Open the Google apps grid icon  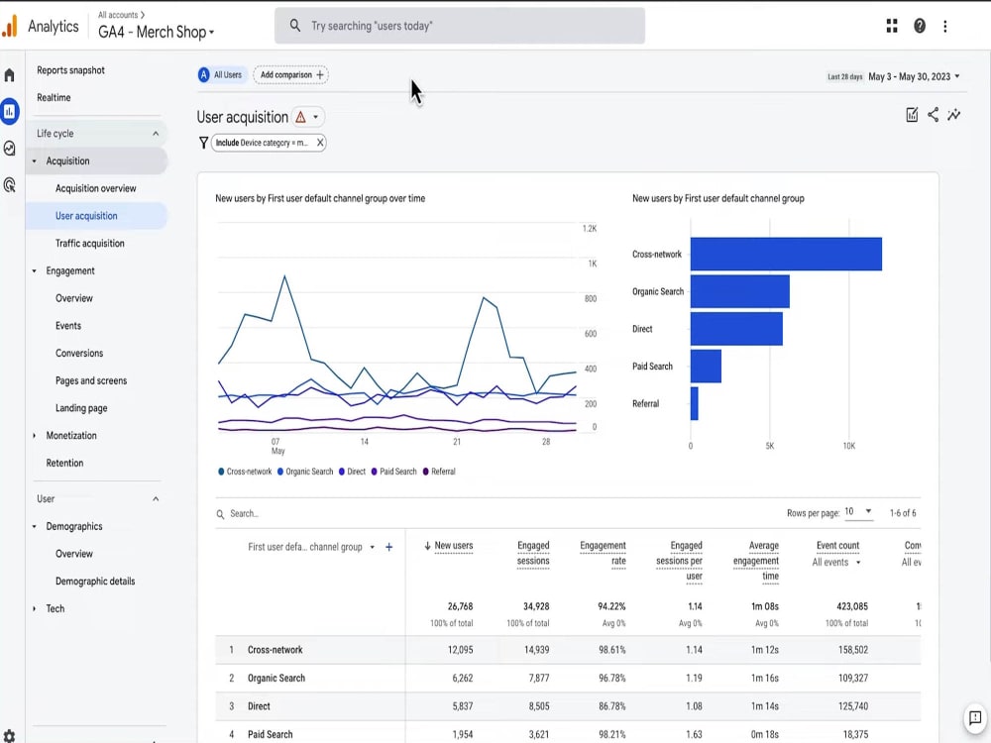pyautogui.click(x=891, y=26)
